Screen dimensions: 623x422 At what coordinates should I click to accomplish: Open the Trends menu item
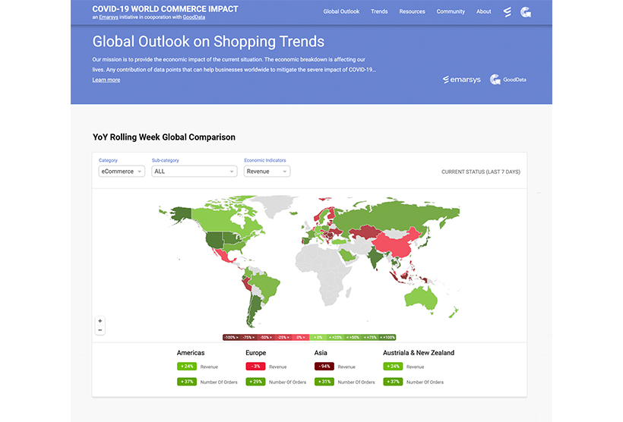[379, 12]
